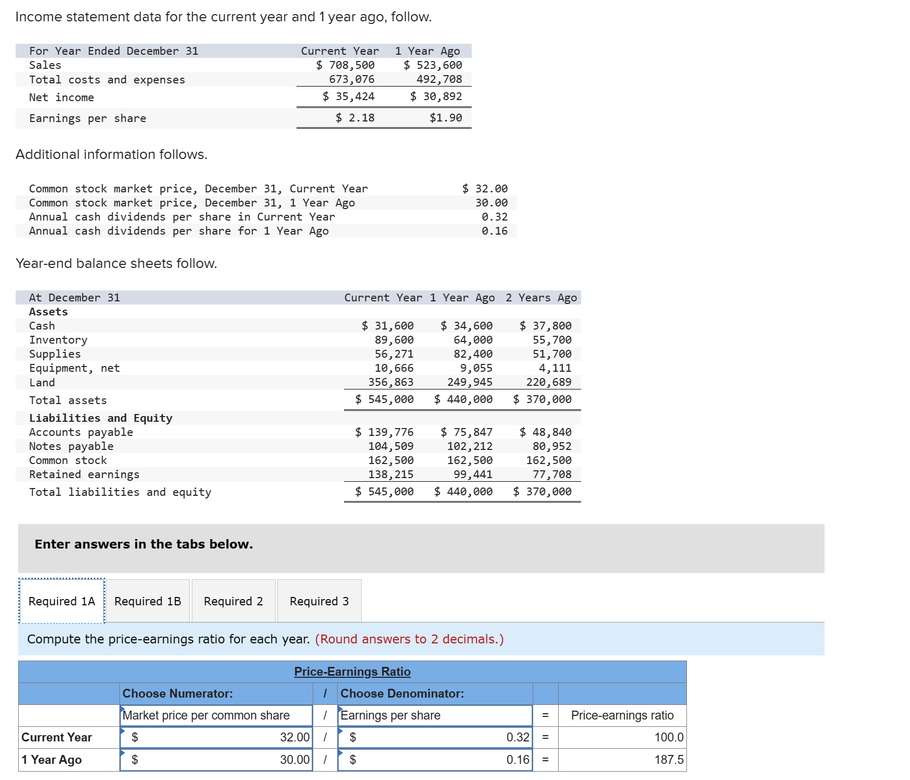
Task: Click the Choose Numerator header
Action: coord(178,693)
